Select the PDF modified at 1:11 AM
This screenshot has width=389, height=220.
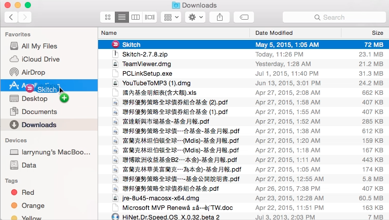tap(244, 160)
